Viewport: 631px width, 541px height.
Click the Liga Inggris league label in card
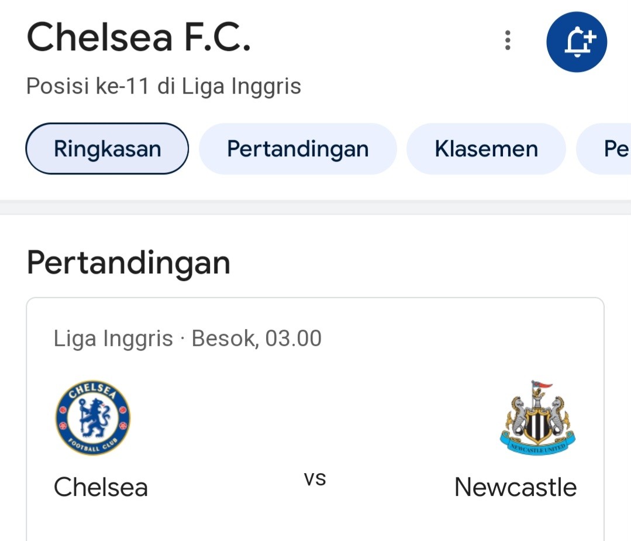tap(113, 338)
